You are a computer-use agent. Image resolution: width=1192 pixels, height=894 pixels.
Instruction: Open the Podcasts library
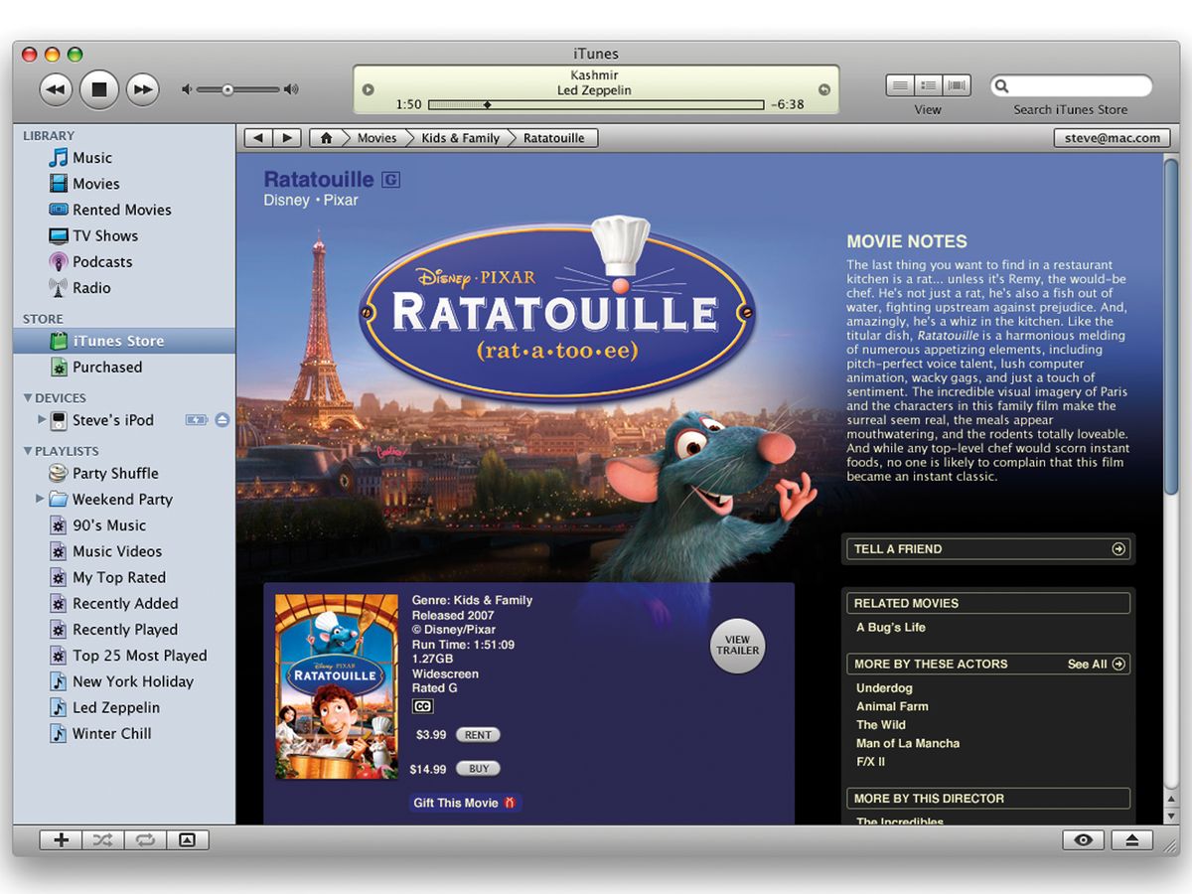point(101,261)
